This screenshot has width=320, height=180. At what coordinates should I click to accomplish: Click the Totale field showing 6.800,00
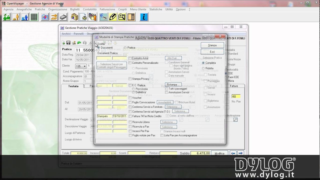pyautogui.click(x=79, y=153)
